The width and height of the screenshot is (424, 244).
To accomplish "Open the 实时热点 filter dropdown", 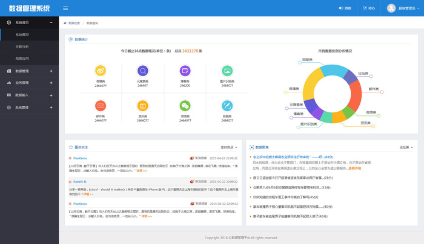I will (x=229, y=147).
